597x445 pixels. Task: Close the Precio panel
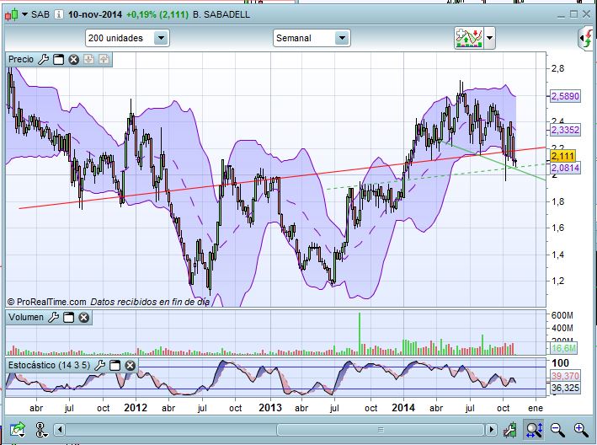tap(73, 60)
